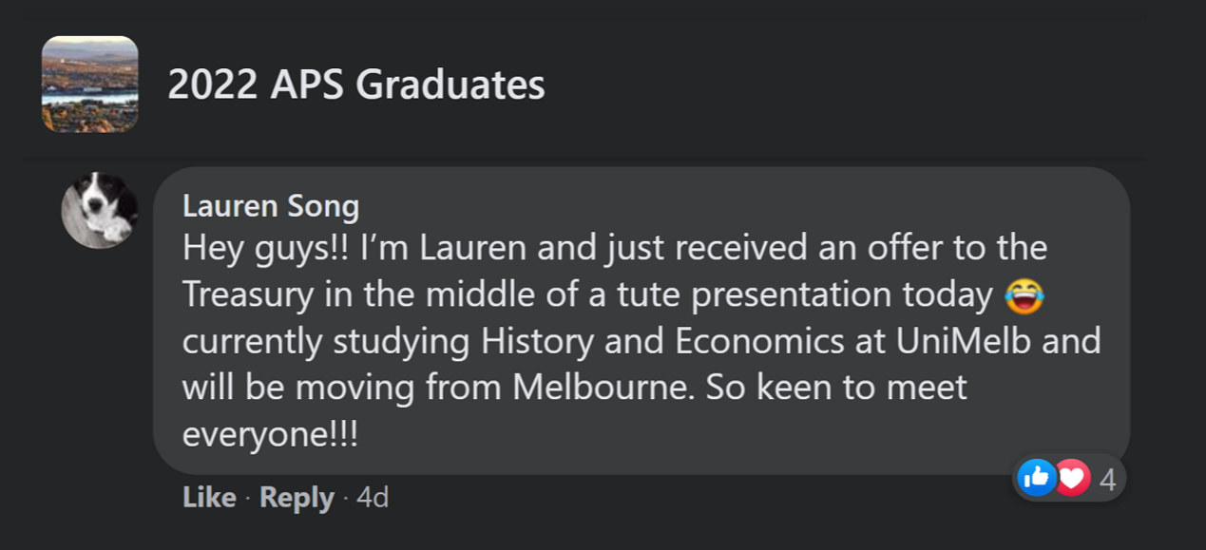Like Lauren Song's comment

coord(209,497)
